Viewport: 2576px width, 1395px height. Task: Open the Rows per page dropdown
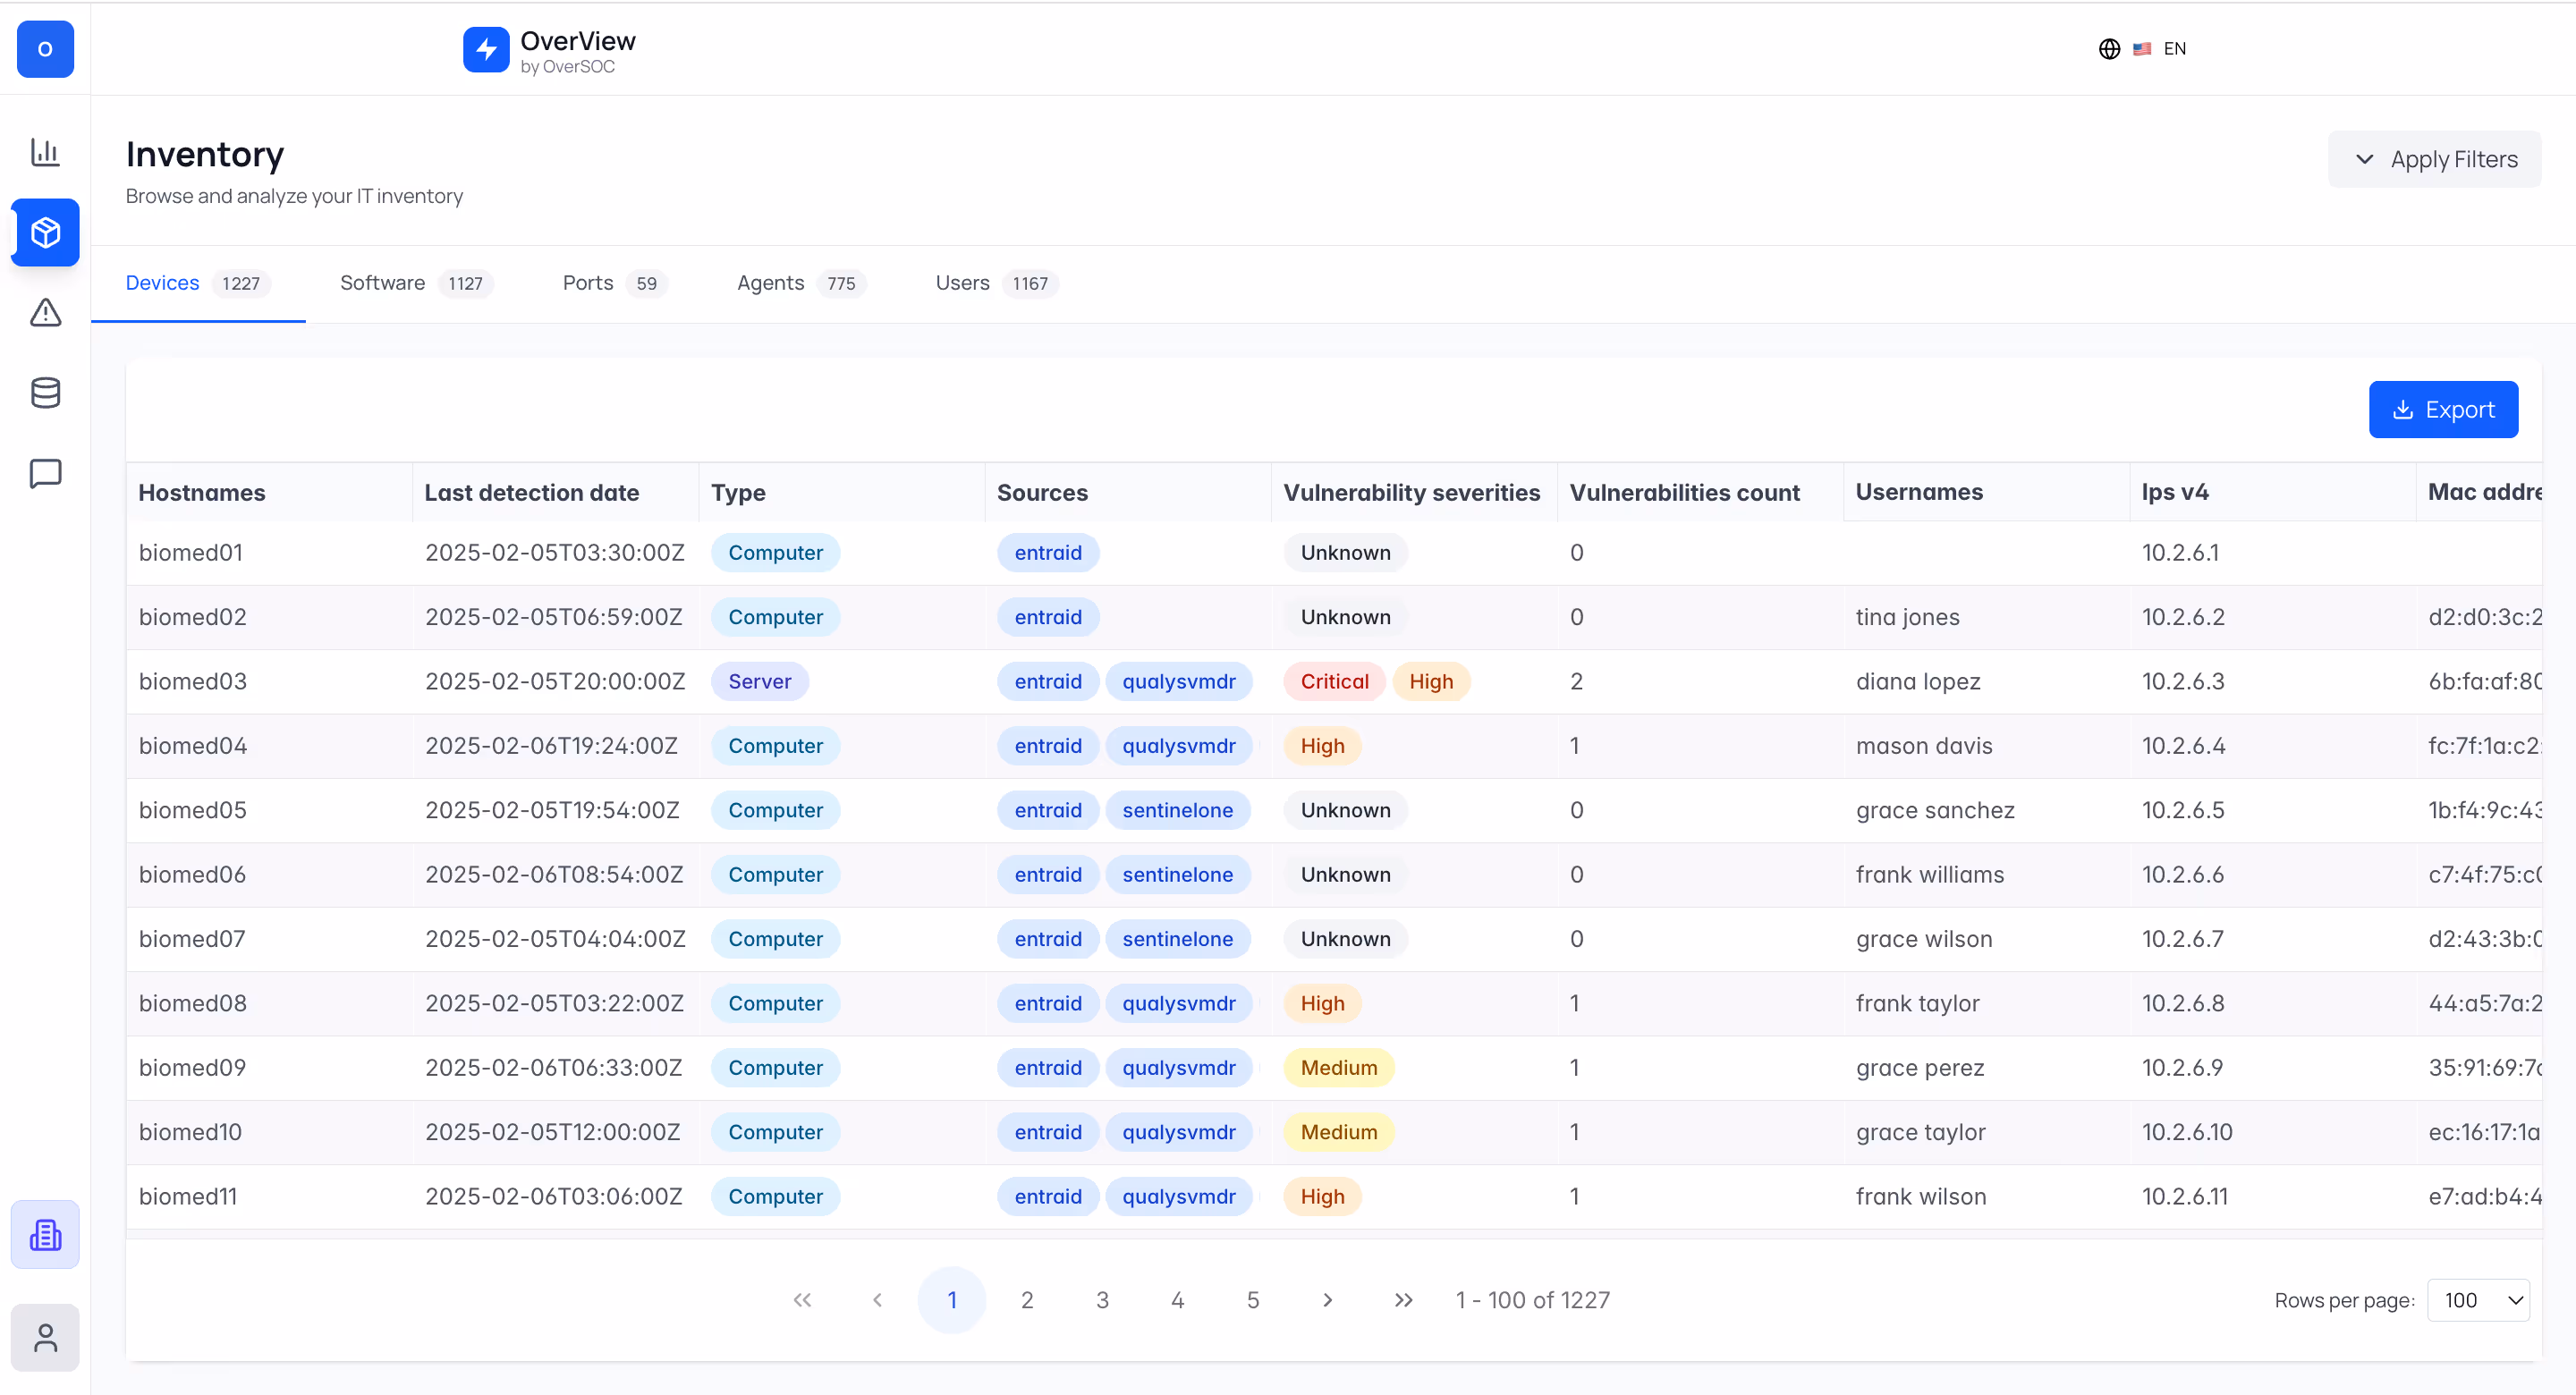point(2478,1300)
